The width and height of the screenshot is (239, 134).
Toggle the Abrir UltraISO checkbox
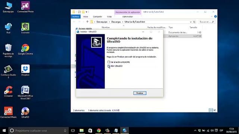coord(109,66)
